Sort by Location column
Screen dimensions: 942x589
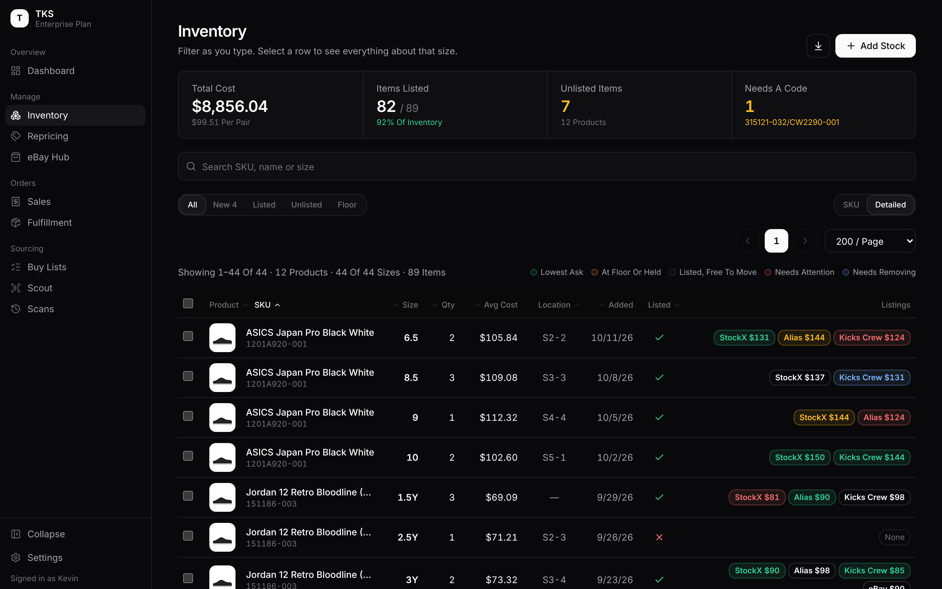559,305
